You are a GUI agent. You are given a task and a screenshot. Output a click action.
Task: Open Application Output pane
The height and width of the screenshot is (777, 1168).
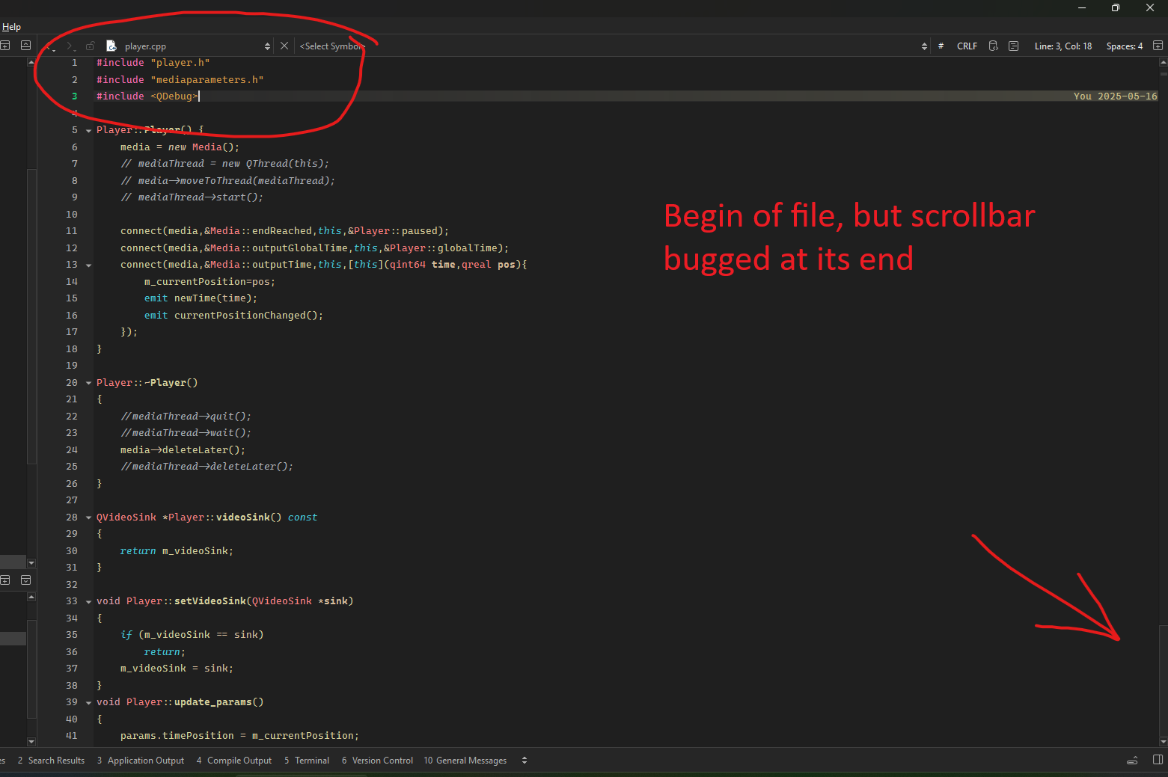pyautogui.click(x=140, y=761)
